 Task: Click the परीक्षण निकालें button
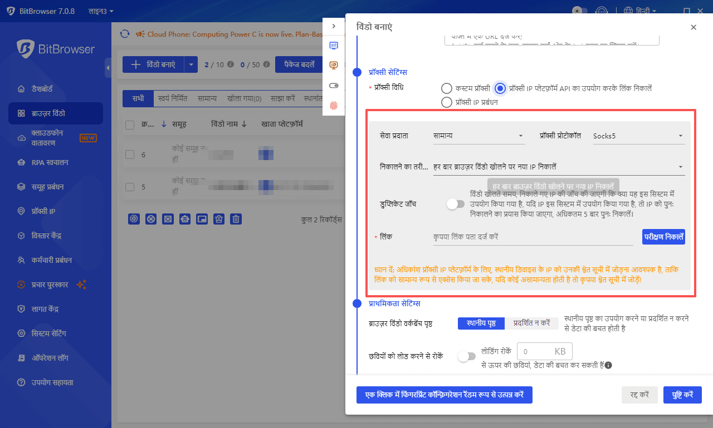point(663,237)
